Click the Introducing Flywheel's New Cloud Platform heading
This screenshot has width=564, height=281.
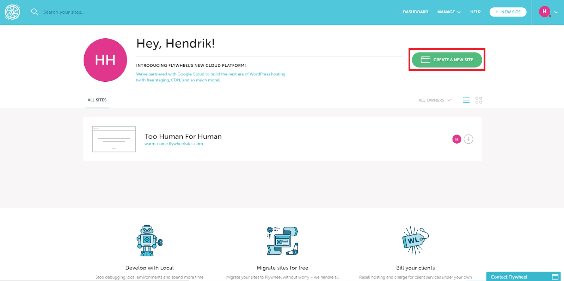[191, 65]
